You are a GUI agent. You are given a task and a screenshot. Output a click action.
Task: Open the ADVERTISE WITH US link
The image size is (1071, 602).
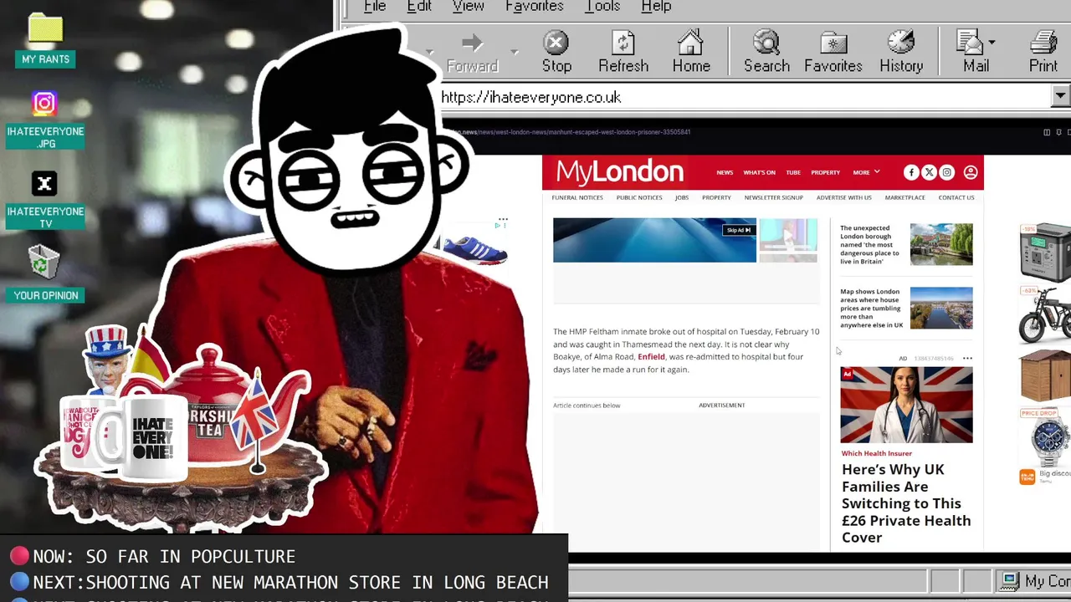[844, 197]
